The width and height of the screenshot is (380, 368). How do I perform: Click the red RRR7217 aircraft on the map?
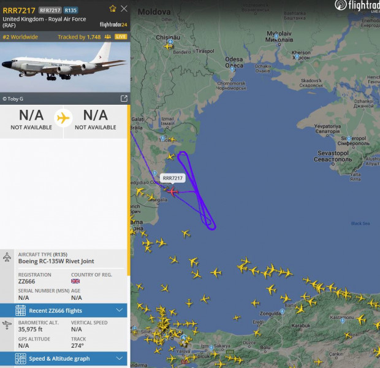[x=173, y=191]
